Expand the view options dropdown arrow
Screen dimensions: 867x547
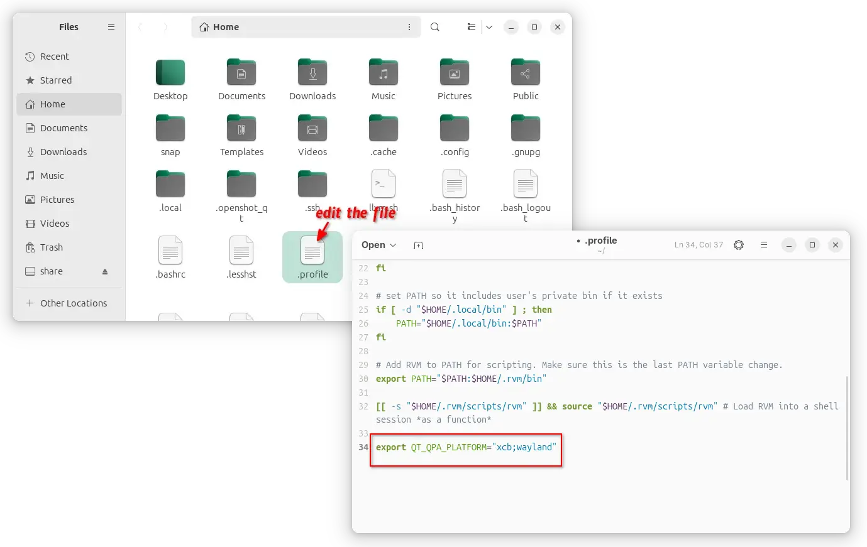(489, 27)
